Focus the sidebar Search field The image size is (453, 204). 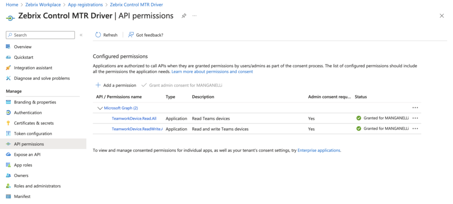click(x=40, y=35)
